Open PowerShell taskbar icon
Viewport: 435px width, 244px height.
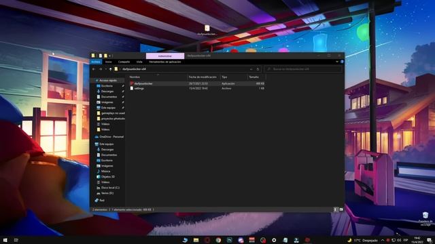tap(296, 240)
